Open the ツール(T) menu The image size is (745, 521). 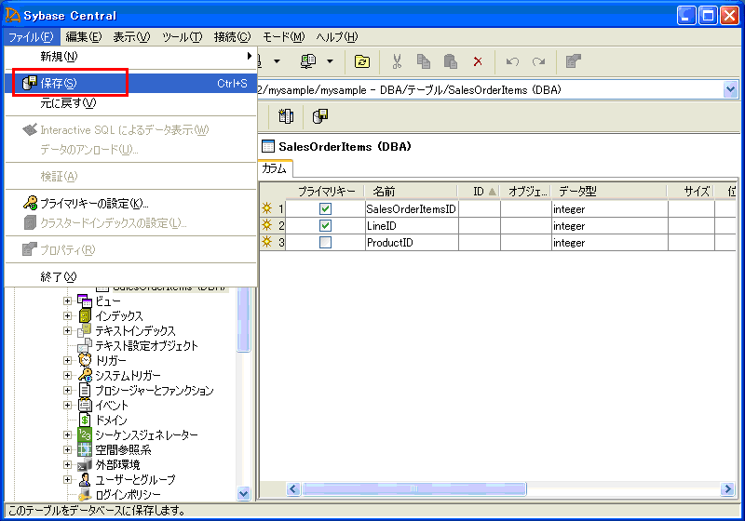(182, 37)
